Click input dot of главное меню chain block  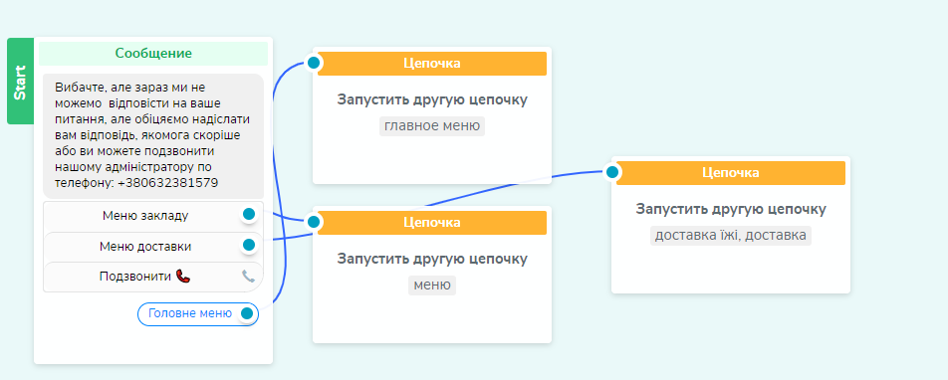313,63
